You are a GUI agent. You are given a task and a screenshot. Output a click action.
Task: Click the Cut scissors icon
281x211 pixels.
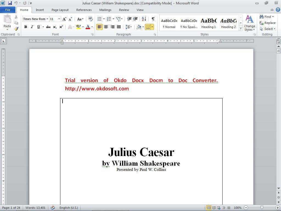(x=16, y=17)
